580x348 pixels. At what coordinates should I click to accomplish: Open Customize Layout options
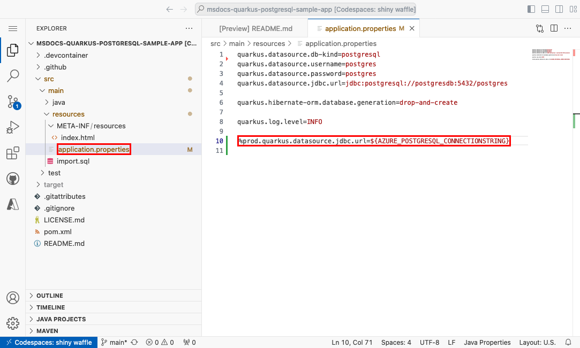pyautogui.click(x=573, y=9)
